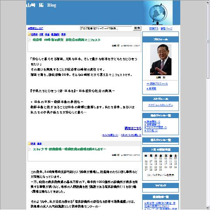Open first genre link in 総合ジャンル一覧
The image size is (210, 210).
click(152, 122)
